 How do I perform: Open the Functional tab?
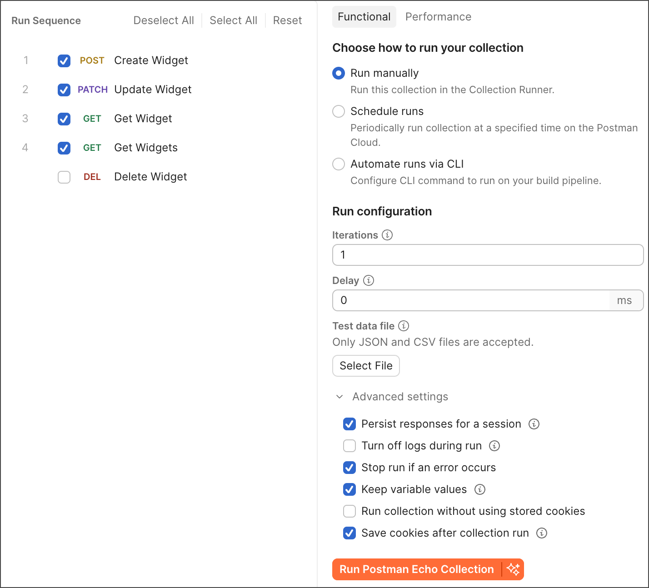pyautogui.click(x=364, y=16)
